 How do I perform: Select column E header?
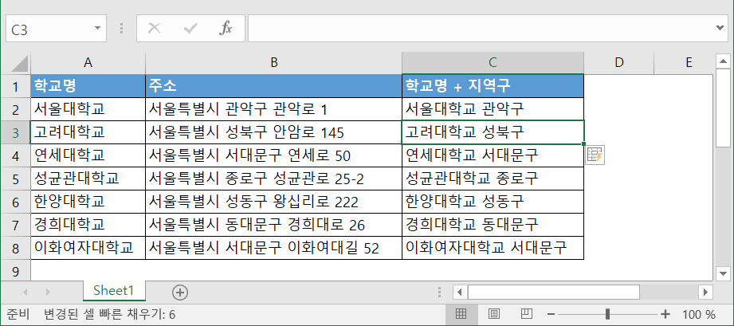coord(684,63)
